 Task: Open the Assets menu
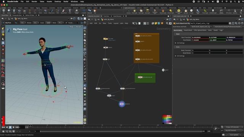coord(49,2)
